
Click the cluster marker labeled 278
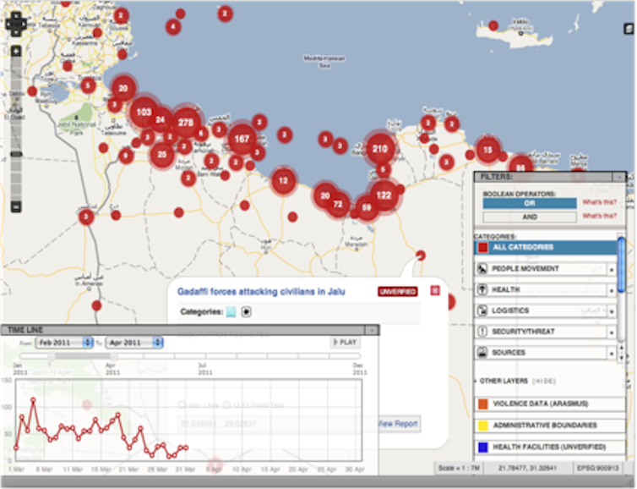click(186, 123)
